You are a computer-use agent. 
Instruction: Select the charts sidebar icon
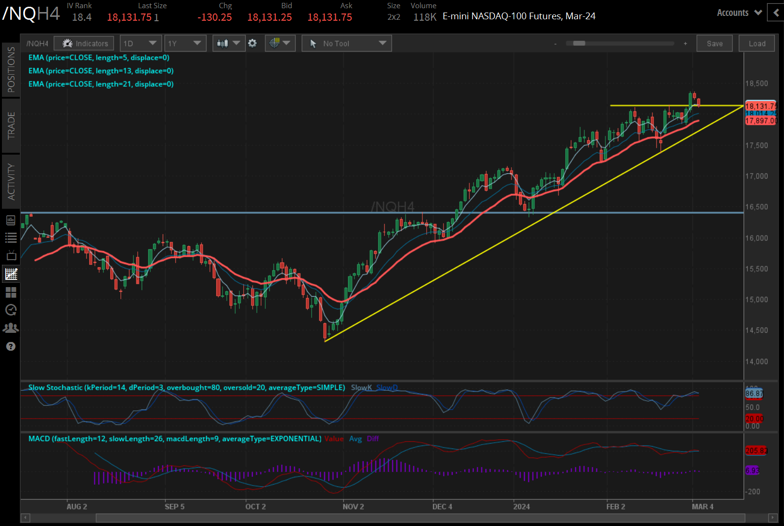click(x=11, y=274)
